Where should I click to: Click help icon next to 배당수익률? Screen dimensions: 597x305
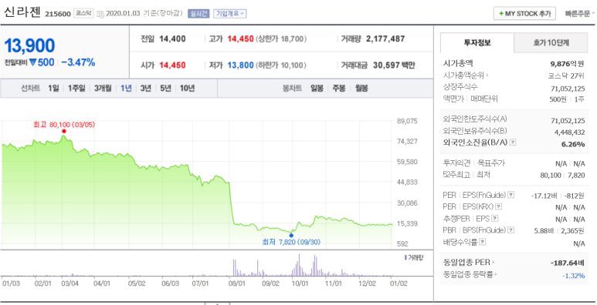tap(483, 242)
